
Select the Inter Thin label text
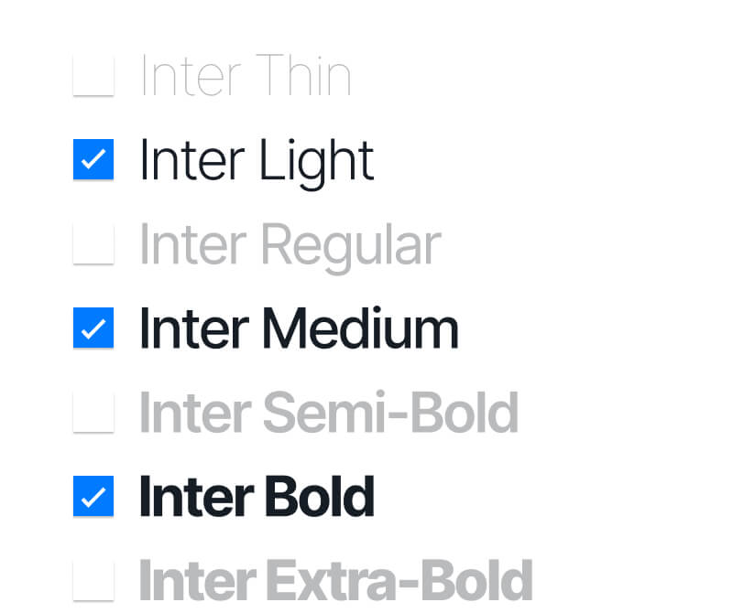(246, 75)
